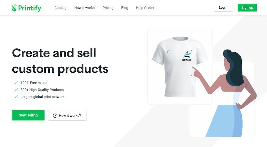Click the BRAND logo on the t-shirt

point(187,56)
